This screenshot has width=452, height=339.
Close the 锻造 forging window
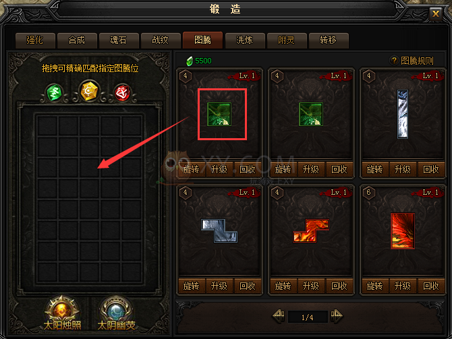point(436,13)
